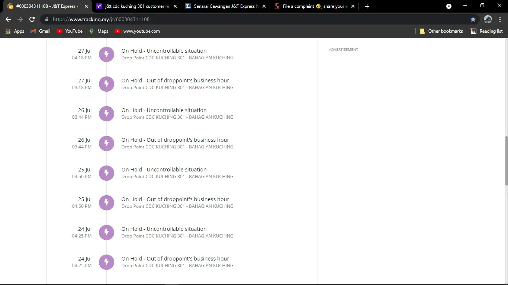Open the Chrome profile avatar

click(488, 19)
